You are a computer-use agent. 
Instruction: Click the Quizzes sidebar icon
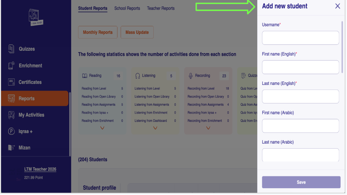(11, 49)
